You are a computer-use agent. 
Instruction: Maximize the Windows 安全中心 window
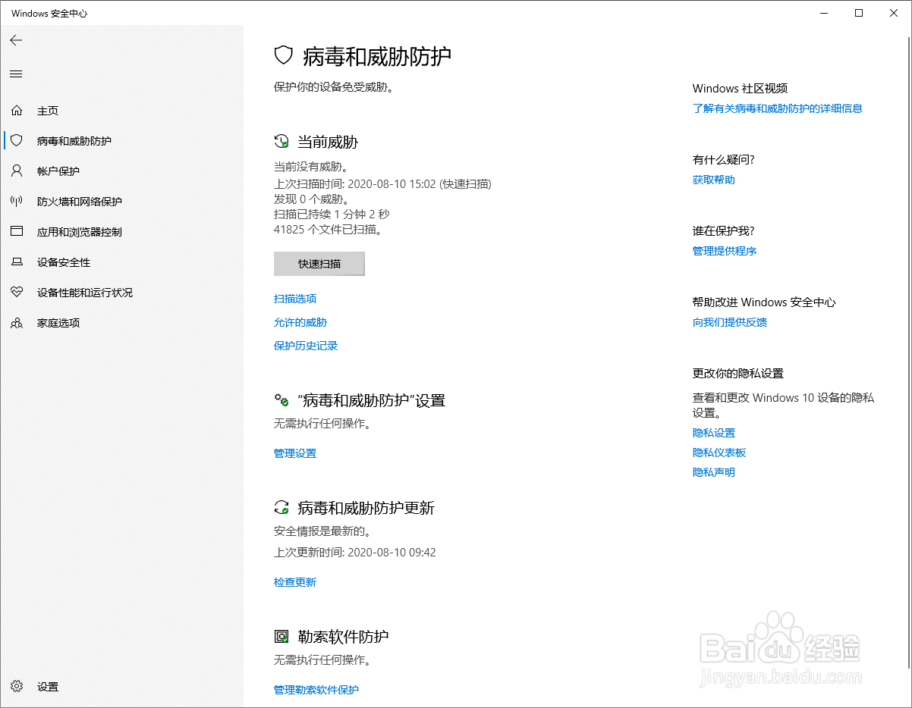point(859,13)
